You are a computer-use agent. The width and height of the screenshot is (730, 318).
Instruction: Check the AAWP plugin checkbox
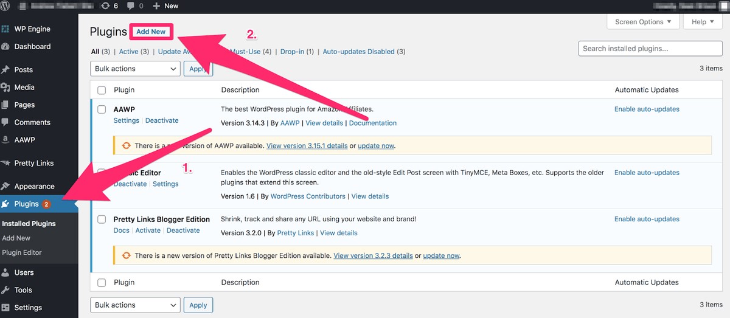pos(102,109)
